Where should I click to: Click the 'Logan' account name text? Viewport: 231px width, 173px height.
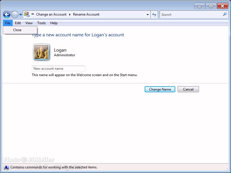point(60,50)
